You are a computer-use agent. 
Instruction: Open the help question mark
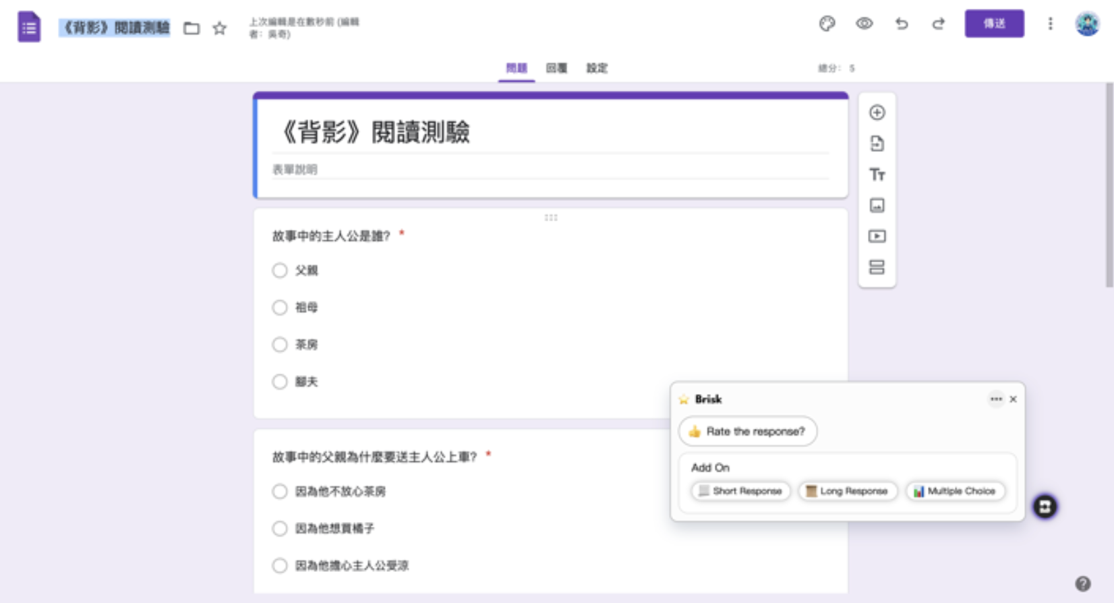coord(1083,584)
